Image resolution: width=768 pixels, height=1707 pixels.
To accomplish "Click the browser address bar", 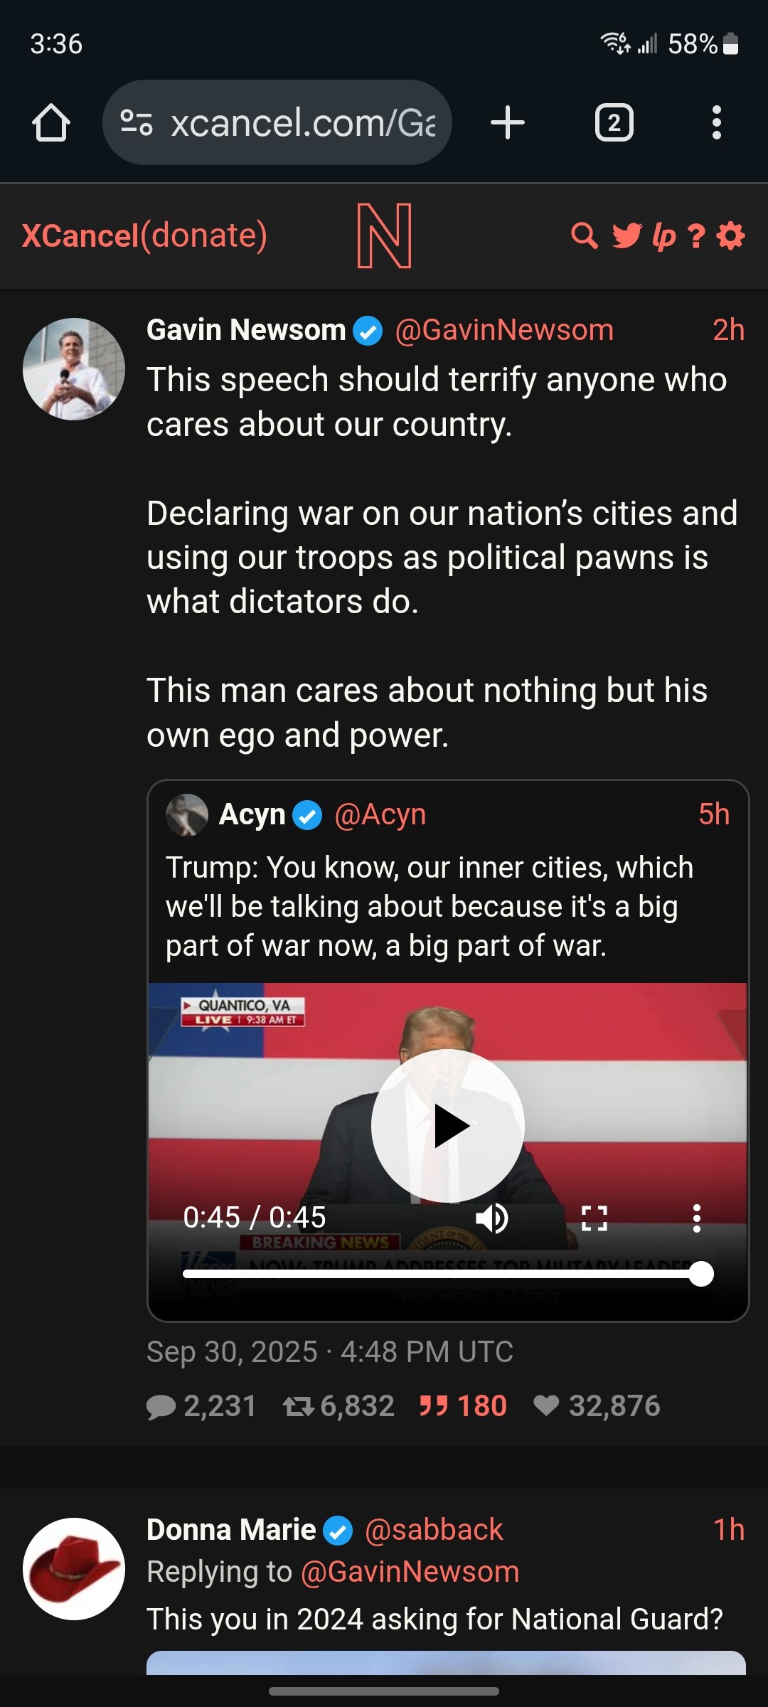I will coord(299,121).
